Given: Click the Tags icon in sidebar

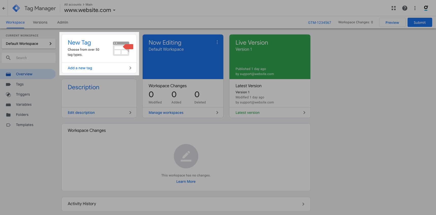Looking at the screenshot, I should pos(8,84).
